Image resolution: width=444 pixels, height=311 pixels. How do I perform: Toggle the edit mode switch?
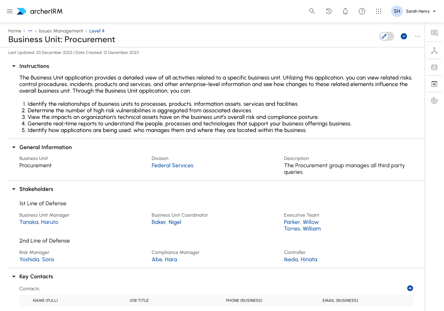coord(387,36)
